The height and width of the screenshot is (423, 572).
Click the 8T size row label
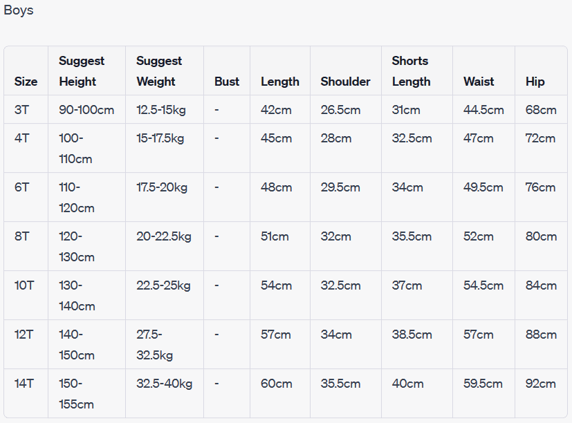pyautogui.click(x=22, y=236)
